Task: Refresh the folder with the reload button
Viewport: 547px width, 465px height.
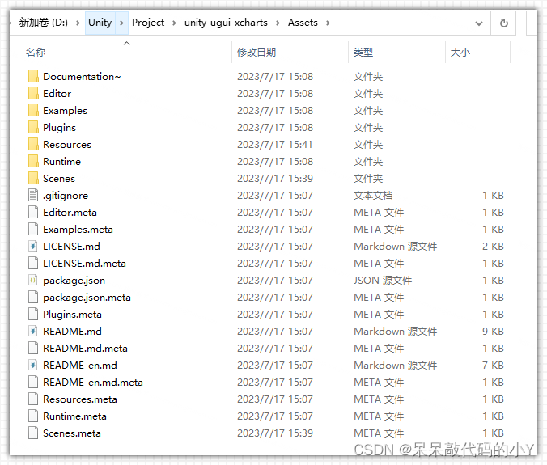Action: pos(503,23)
